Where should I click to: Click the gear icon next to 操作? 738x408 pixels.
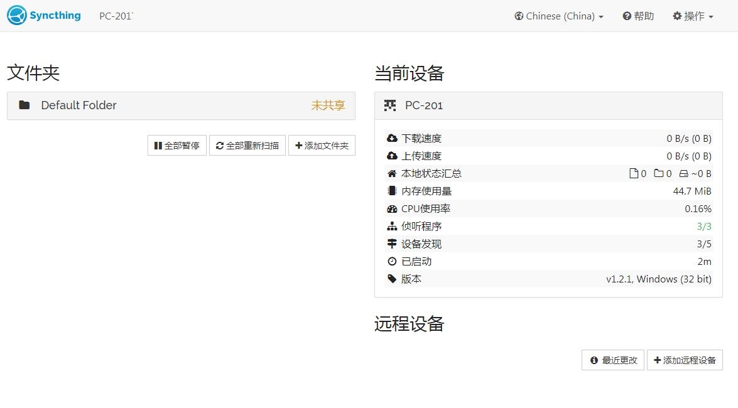coord(677,16)
